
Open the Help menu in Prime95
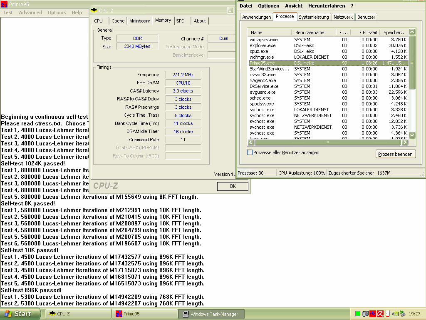click(77, 12)
